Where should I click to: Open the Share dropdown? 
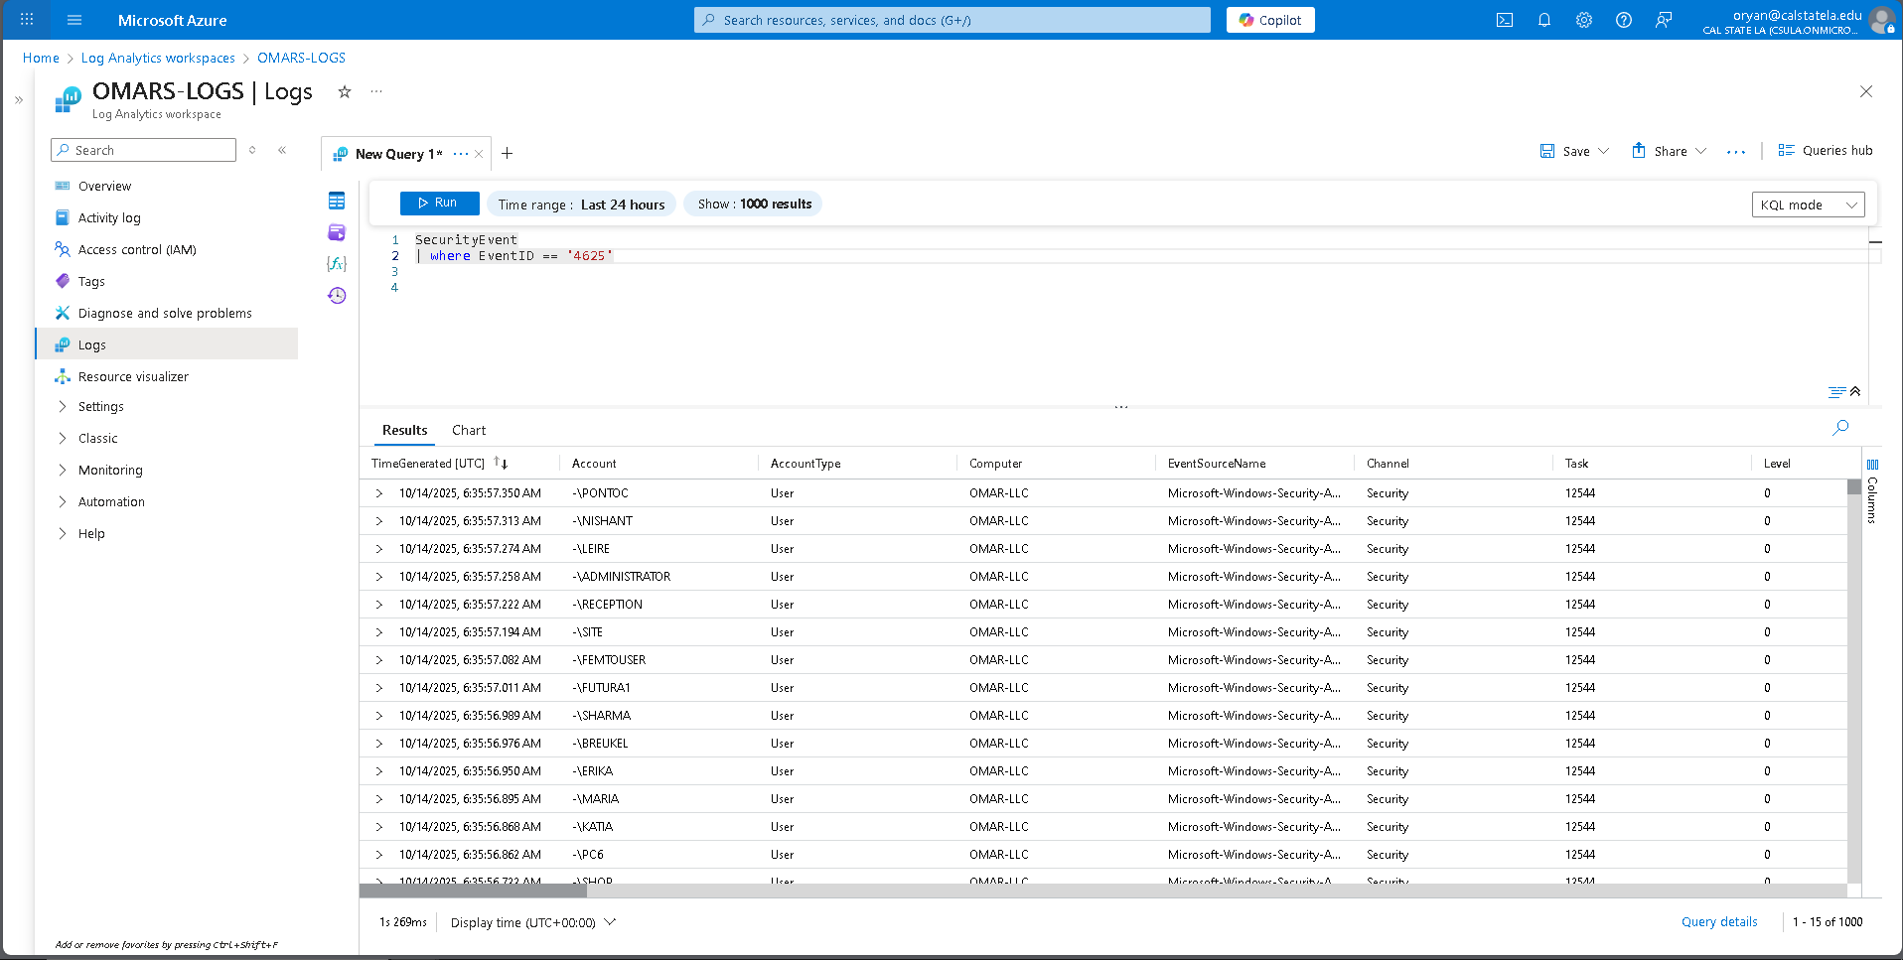coord(1669,151)
